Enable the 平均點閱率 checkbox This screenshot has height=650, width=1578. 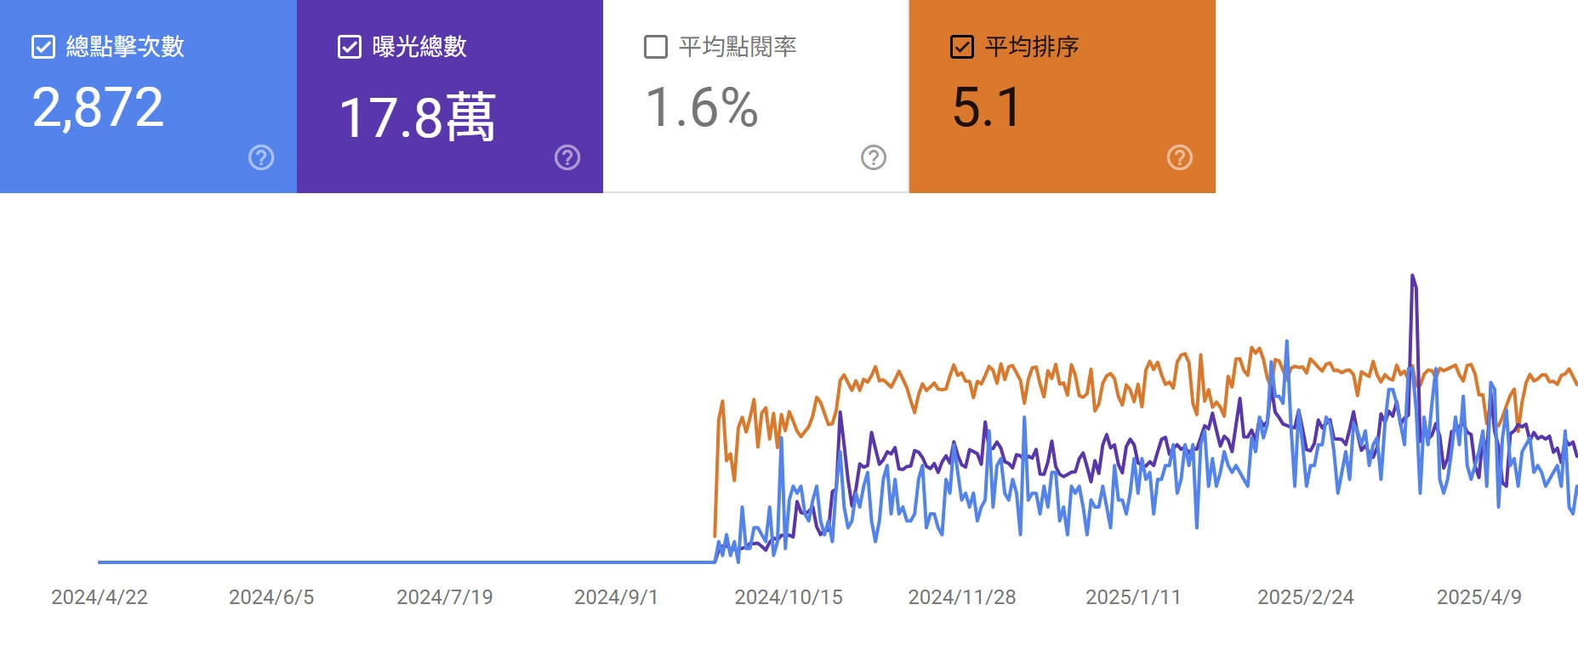coord(653,48)
